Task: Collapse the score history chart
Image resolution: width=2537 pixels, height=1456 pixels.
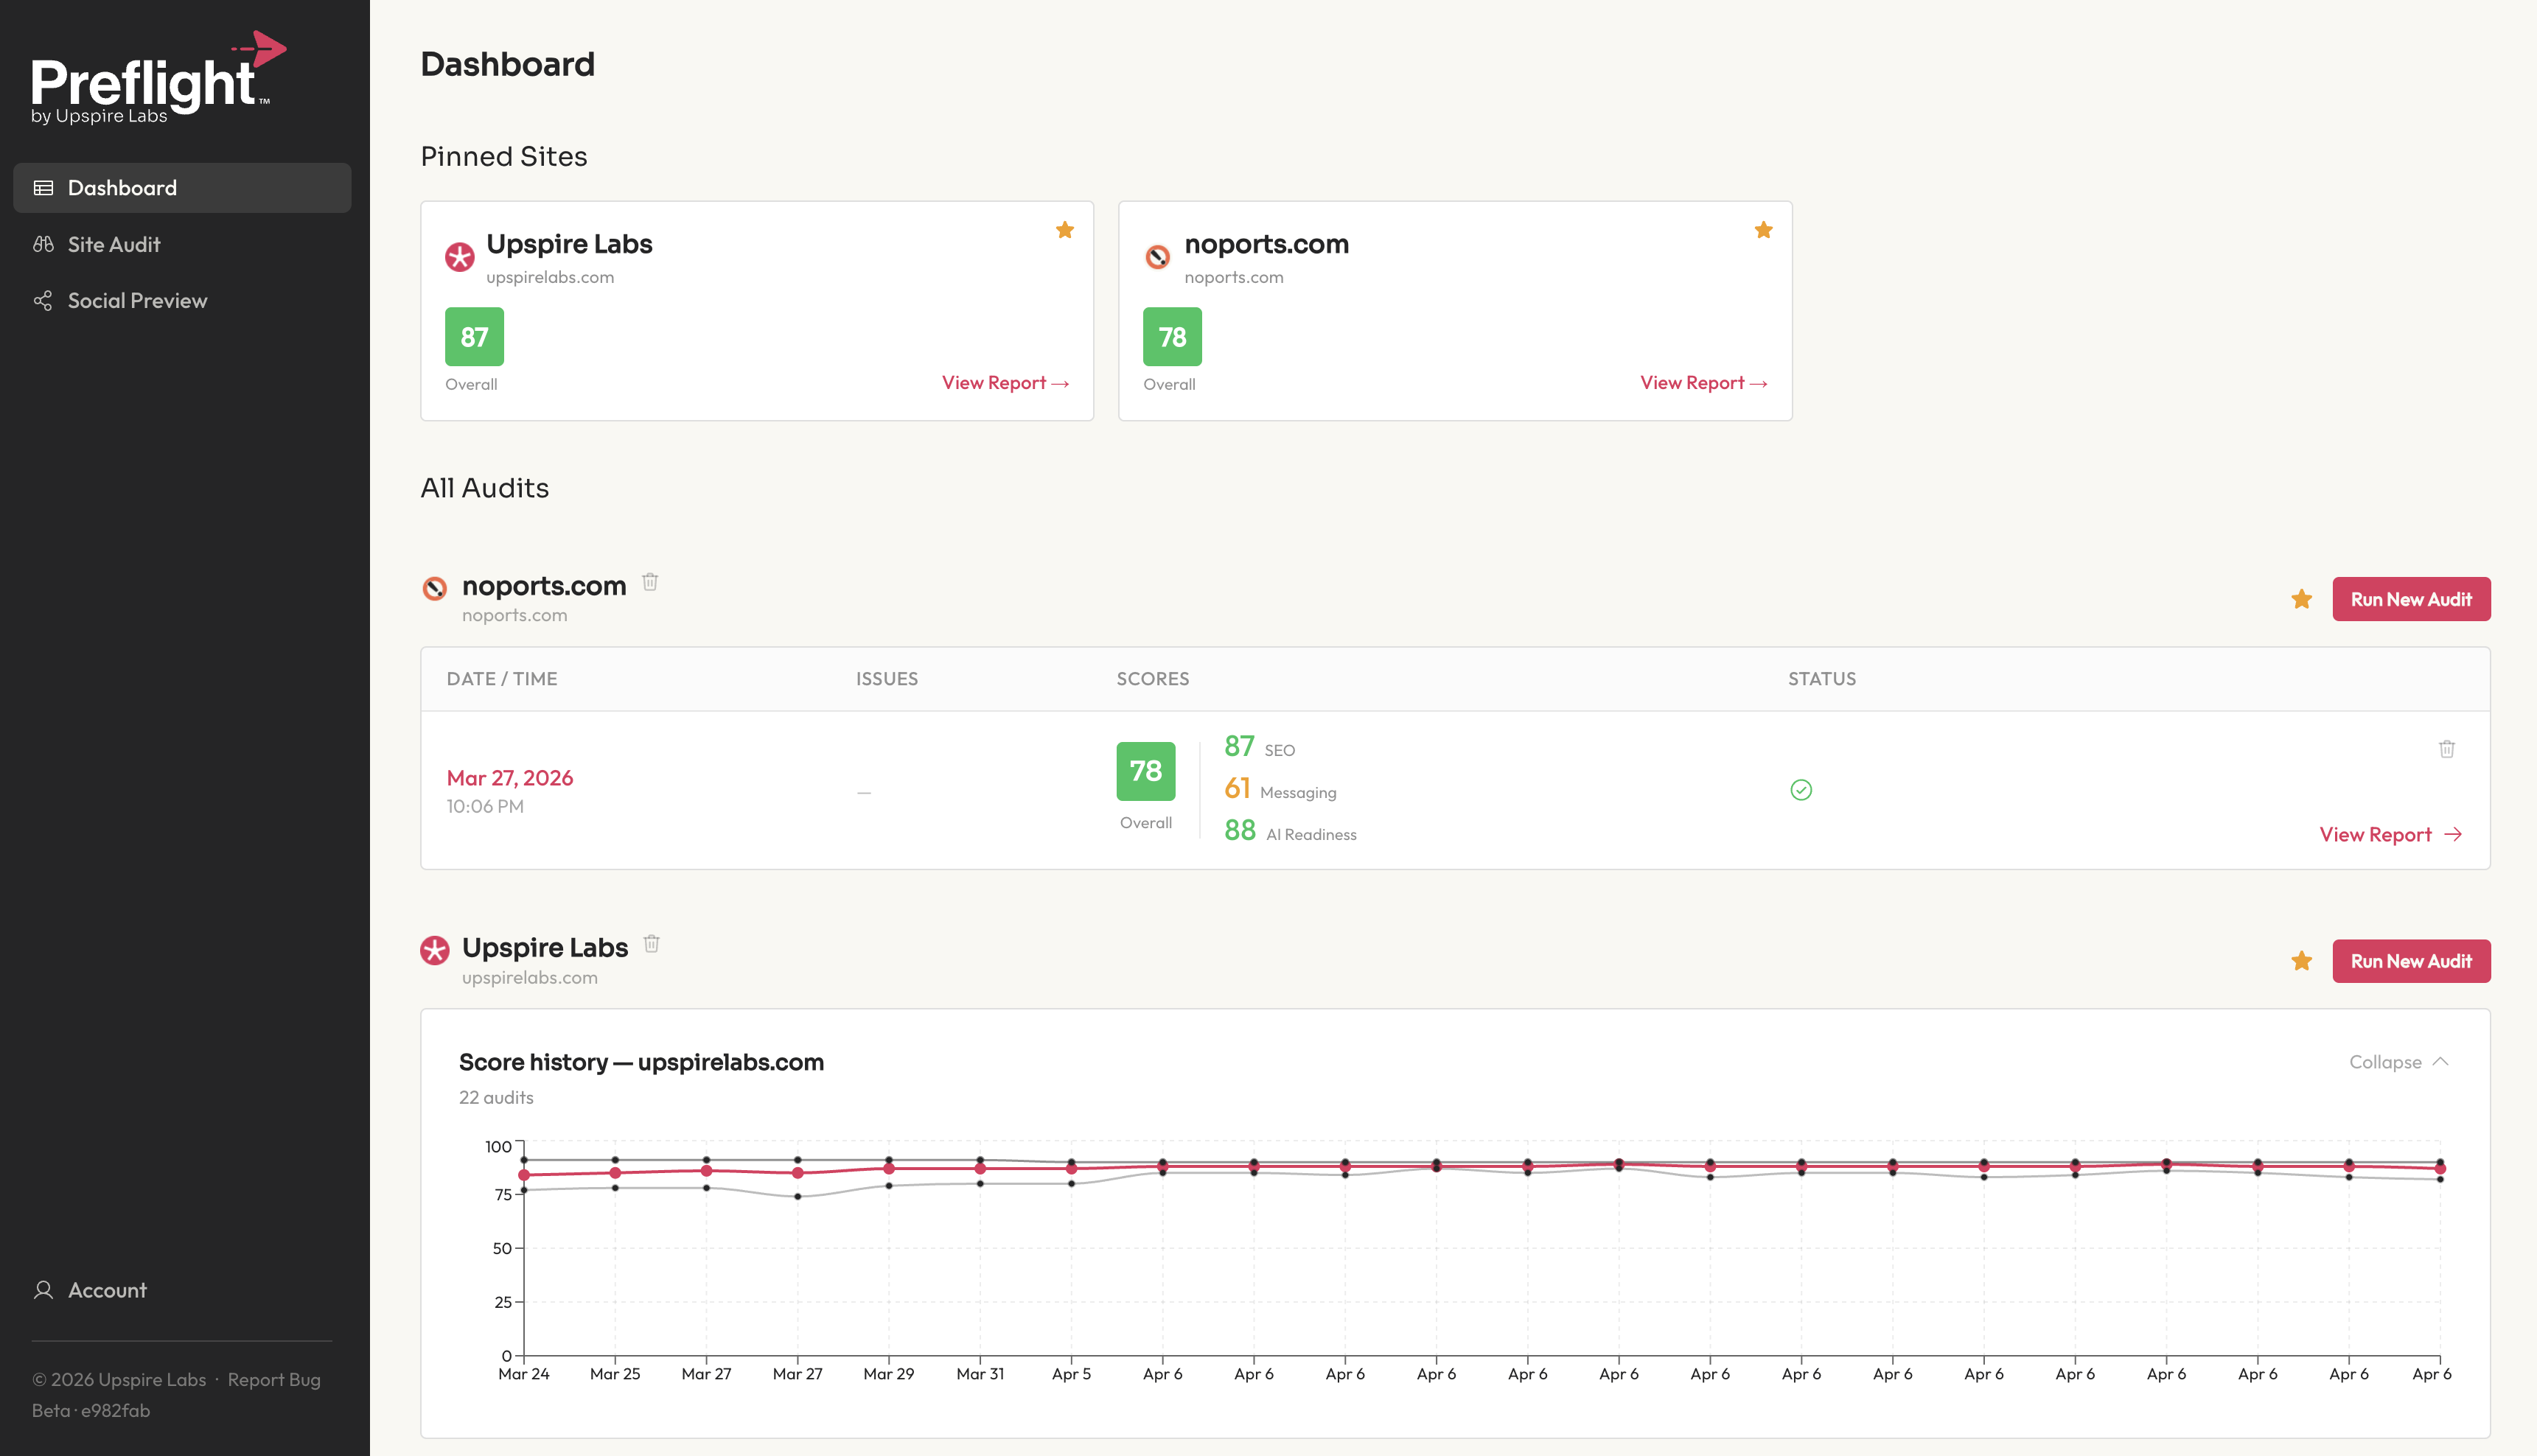Action: pos(2398,1062)
